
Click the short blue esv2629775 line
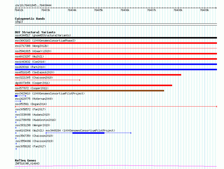tap(18, 101)
